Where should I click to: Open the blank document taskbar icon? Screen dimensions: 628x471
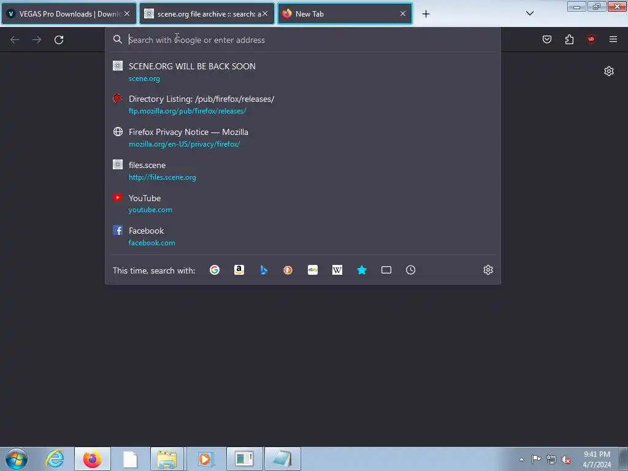tap(130, 459)
